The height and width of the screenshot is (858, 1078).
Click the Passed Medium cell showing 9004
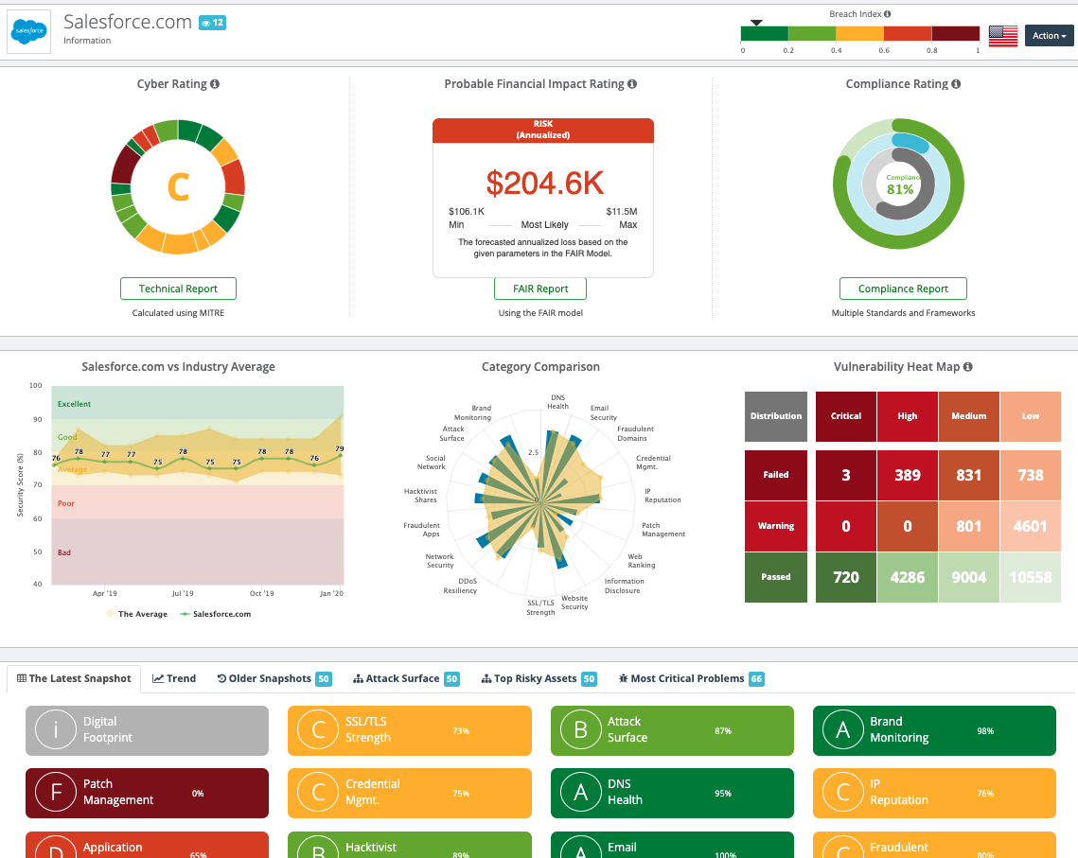[969, 578]
